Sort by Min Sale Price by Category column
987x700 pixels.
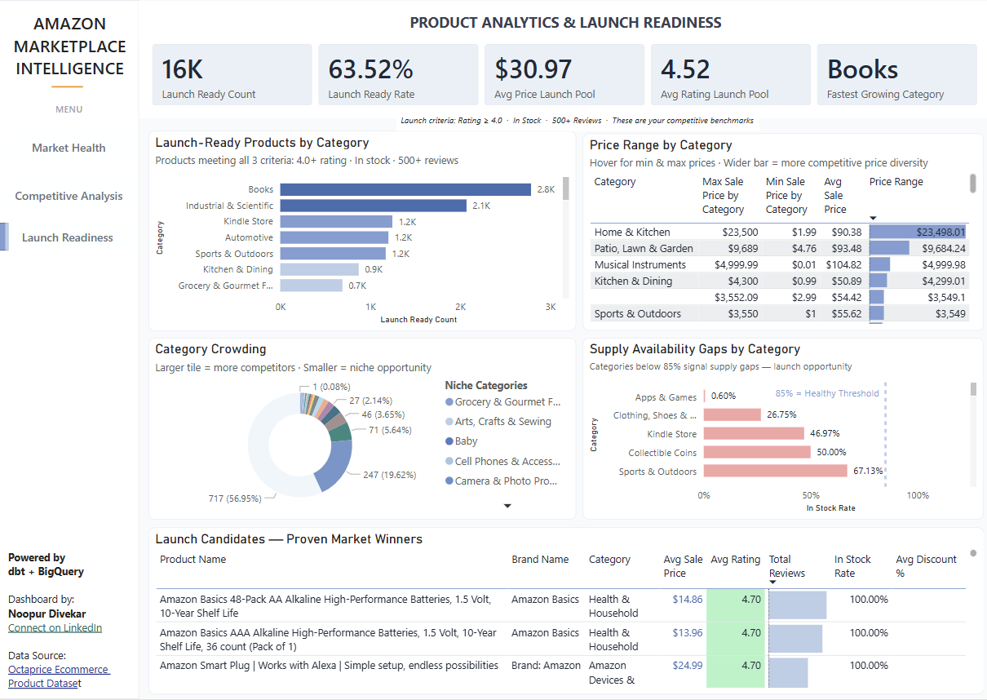tap(786, 196)
